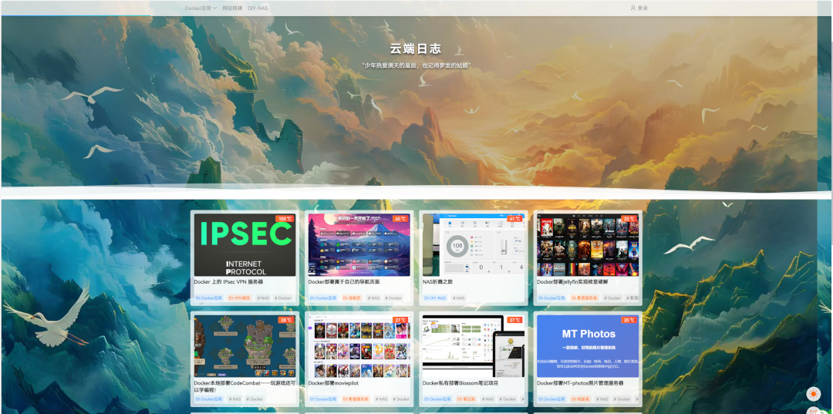Image resolution: width=833 pixels, height=414 pixels.
Task: Click the 60℃ badge on navigation card
Action: (400, 219)
